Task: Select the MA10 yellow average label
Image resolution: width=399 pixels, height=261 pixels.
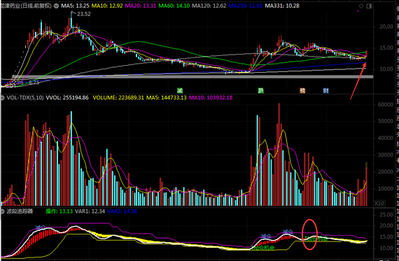Action: pos(107,6)
